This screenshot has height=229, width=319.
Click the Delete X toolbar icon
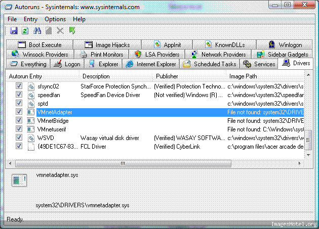tap(61, 31)
